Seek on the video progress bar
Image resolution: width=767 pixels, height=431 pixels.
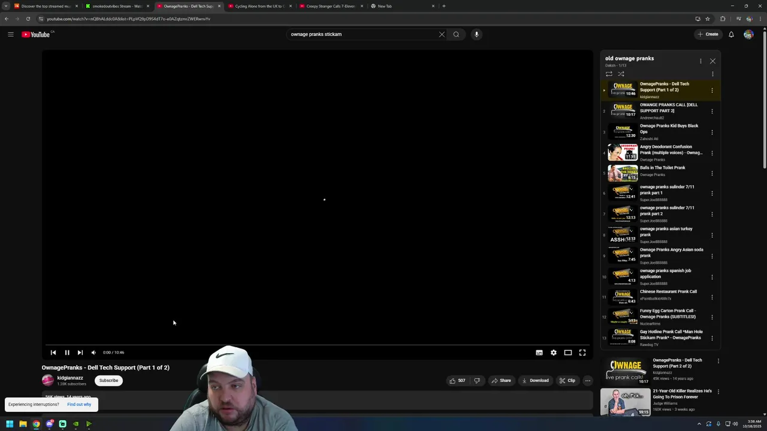[318, 345]
